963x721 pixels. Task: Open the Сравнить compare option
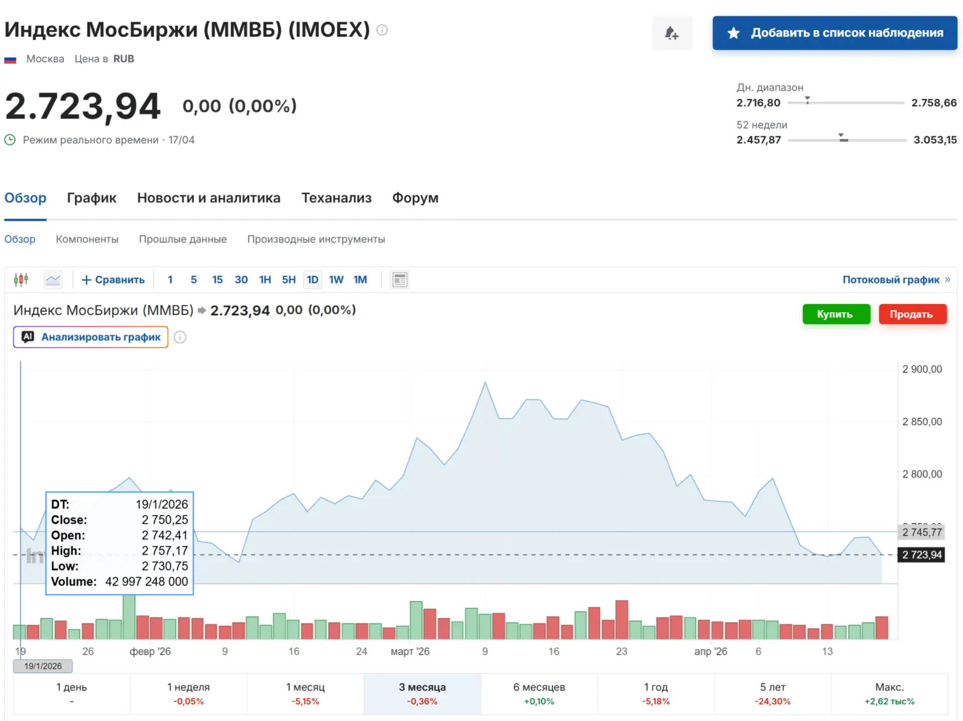click(113, 280)
